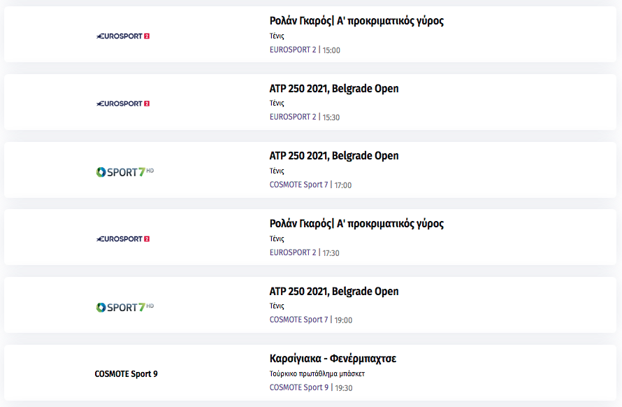Screen dimensions: 622x407
Task: Select EUROSPORT 2 | 17:30 channel link
Action: click(305, 252)
